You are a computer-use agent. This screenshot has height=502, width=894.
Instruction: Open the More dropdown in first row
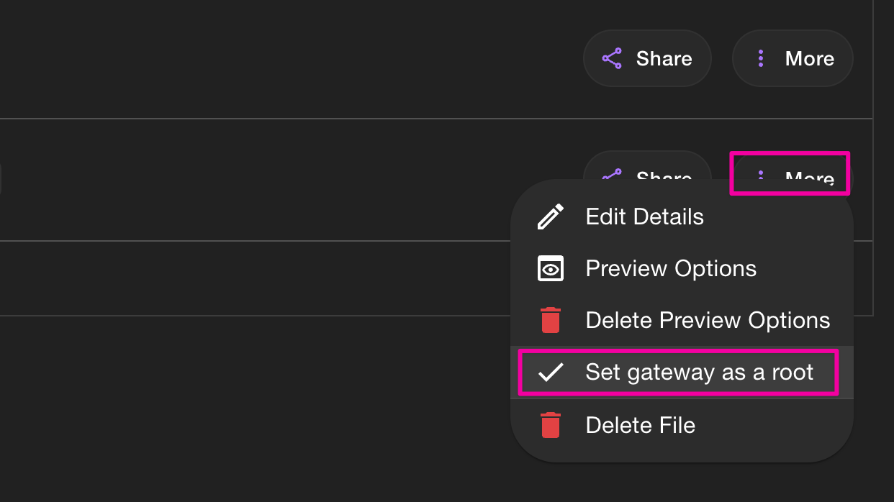click(793, 59)
